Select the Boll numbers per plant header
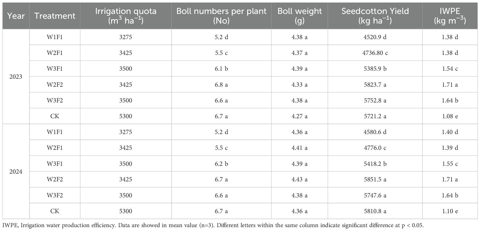Viewport: 480px width, 231px height. tap(221, 16)
